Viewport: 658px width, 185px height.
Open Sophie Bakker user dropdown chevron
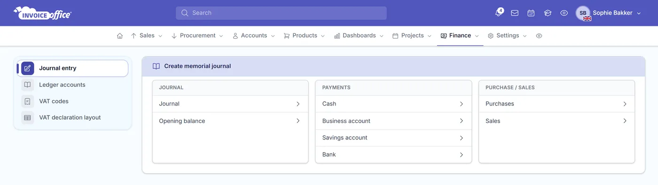pyautogui.click(x=639, y=14)
